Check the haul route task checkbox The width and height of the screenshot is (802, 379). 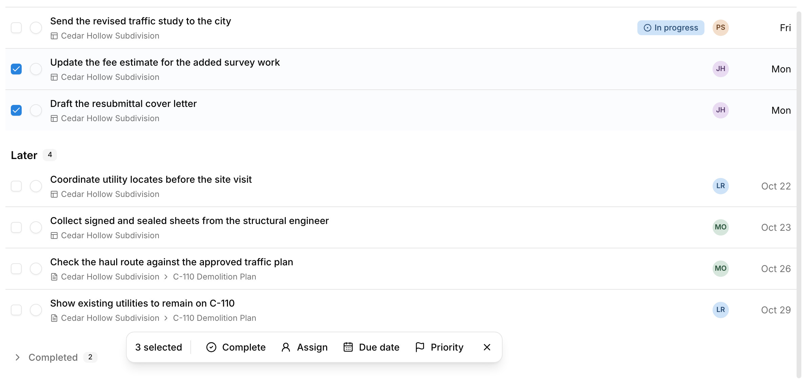[x=16, y=269]
